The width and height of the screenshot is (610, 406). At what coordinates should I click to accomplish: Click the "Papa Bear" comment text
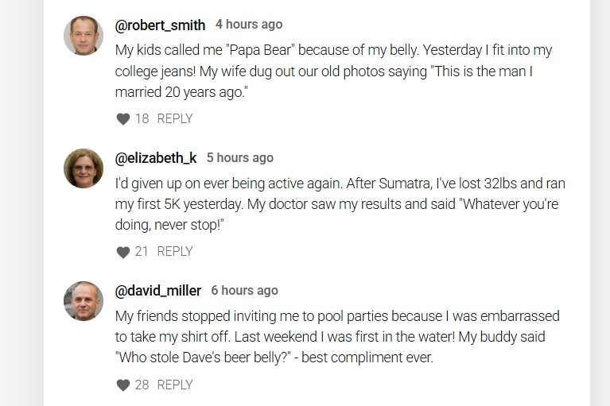pos(334,71)
